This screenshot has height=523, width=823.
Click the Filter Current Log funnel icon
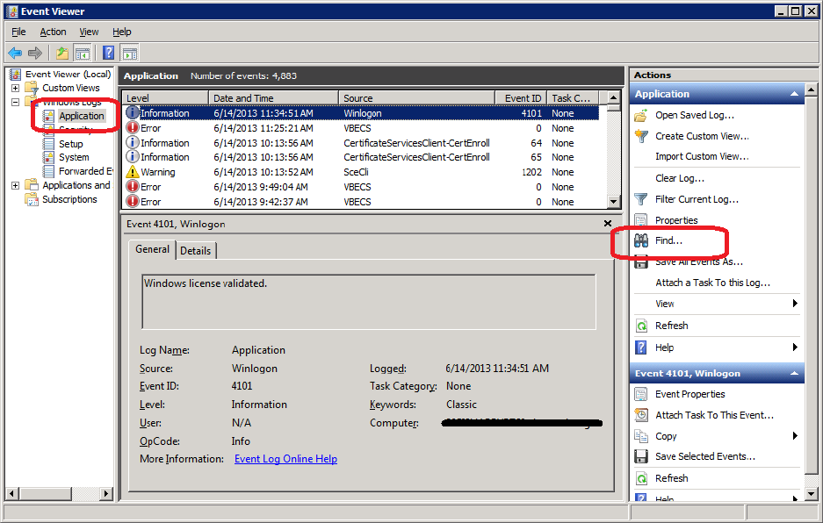click(641, 199)
